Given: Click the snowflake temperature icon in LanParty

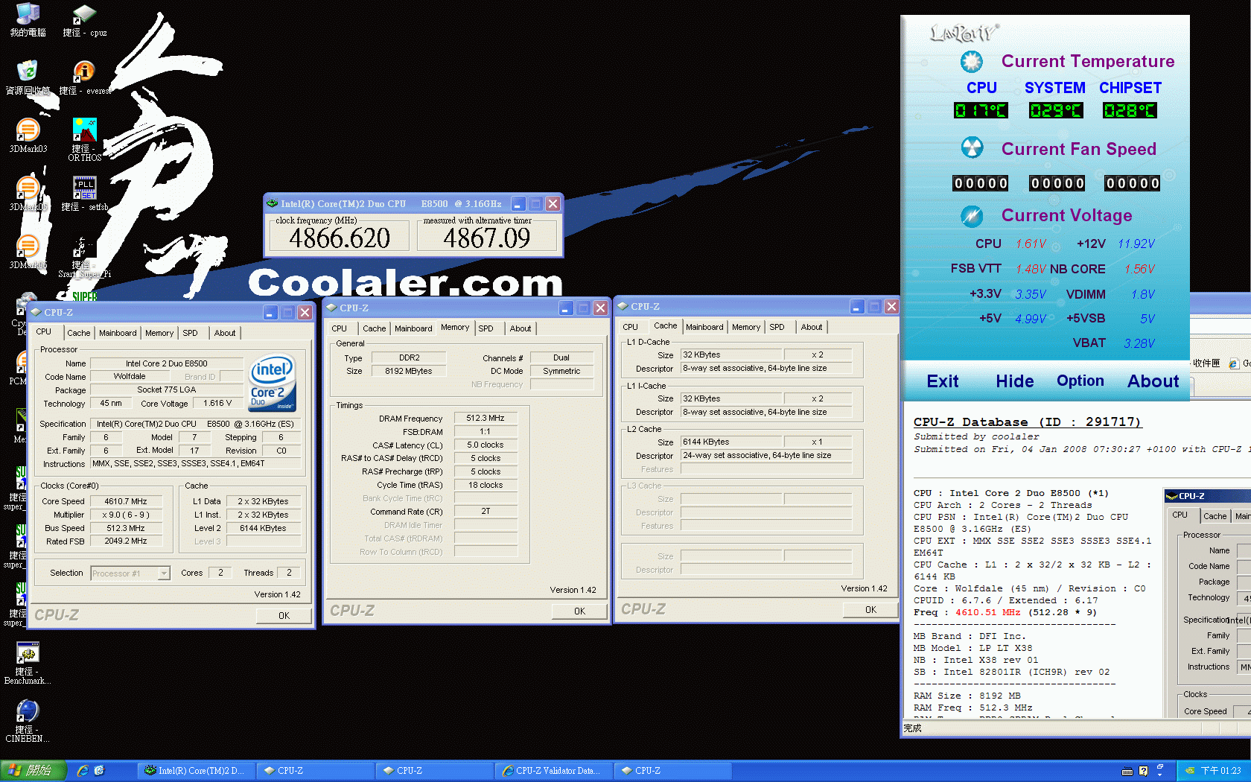Looking at the screenshot, I should pos(971,61).
